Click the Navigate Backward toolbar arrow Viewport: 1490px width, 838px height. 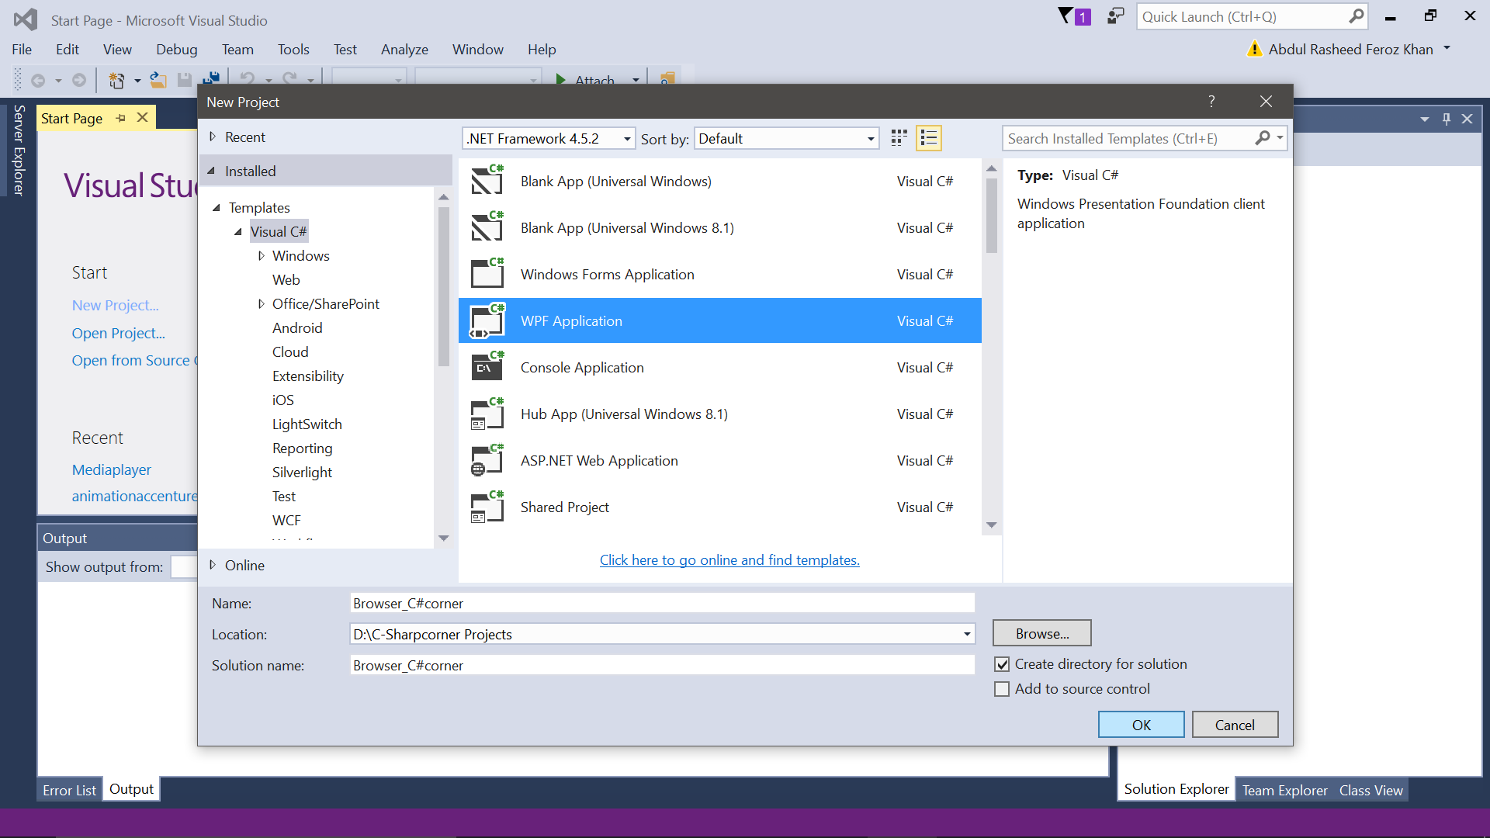(x=37, y=80)
